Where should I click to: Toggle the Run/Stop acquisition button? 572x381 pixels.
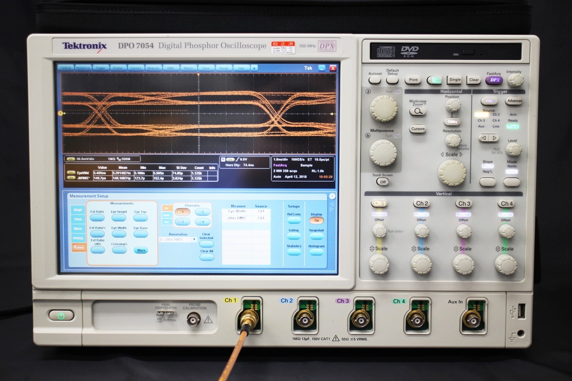click(434, 80)
